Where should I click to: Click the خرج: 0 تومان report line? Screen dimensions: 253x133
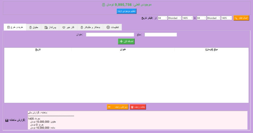pos(37,125)
